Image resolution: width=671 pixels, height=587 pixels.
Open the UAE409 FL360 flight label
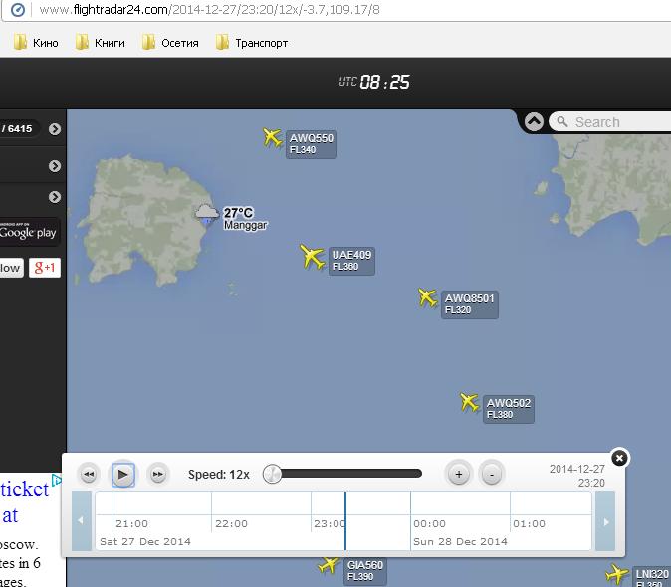(351, 261)
